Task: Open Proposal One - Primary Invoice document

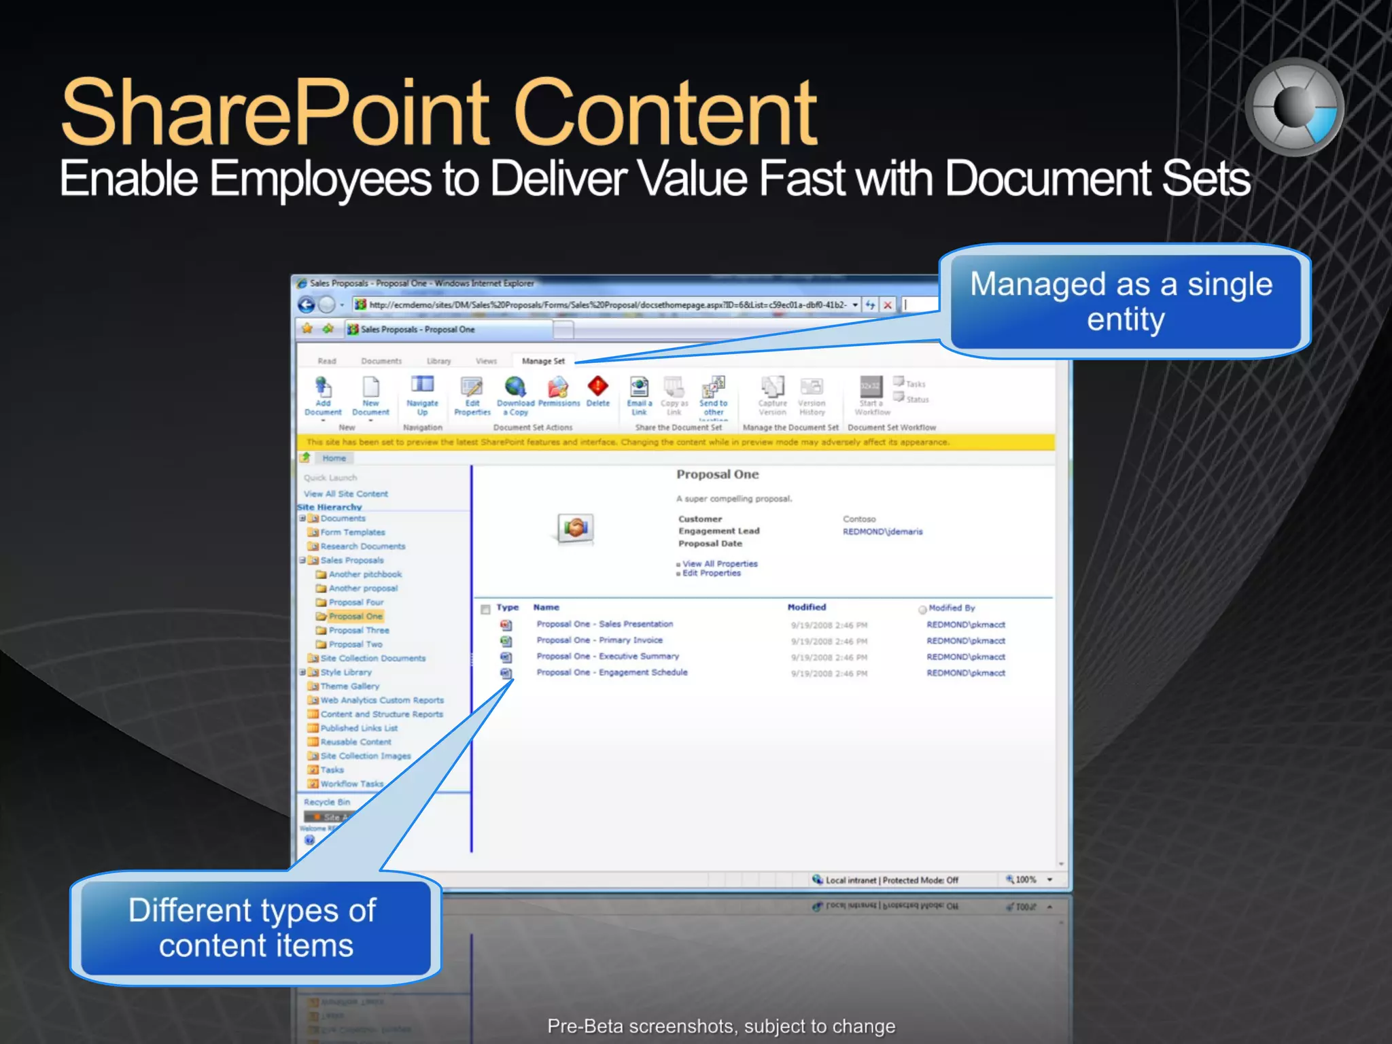Action: coord(599,640)
